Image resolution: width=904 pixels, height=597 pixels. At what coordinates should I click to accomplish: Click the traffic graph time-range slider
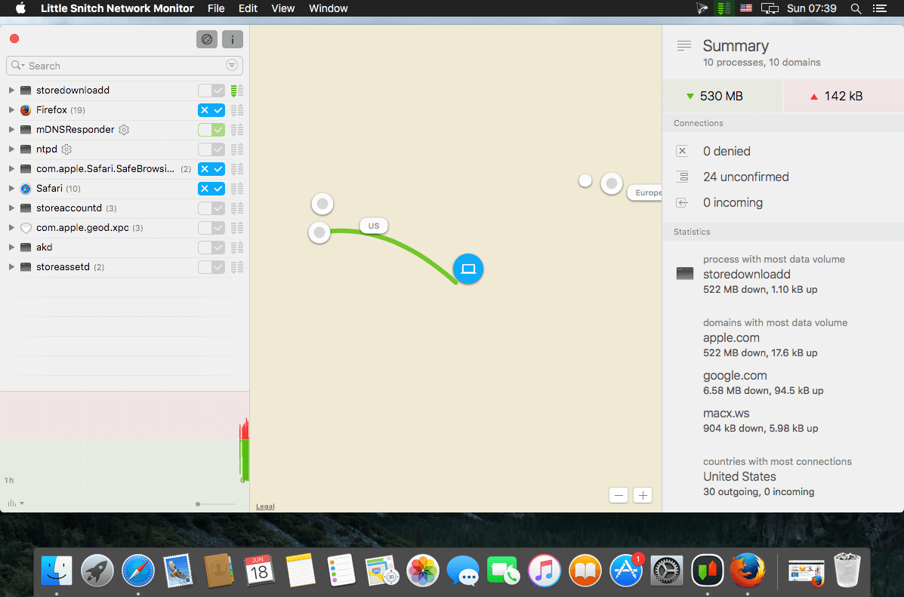coord(215,504)
